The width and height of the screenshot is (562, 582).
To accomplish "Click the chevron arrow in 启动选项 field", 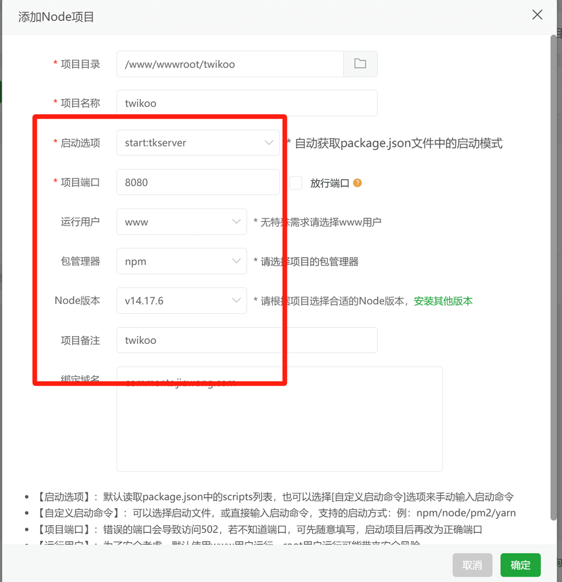I will 269,142.
